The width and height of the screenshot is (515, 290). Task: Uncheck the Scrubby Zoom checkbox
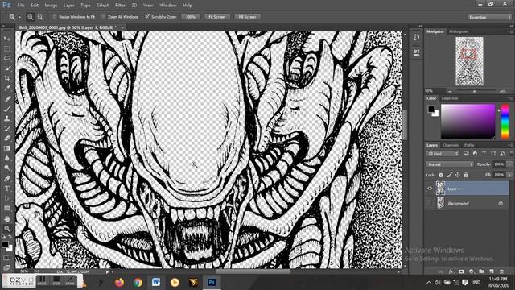click(x=147, y=16)
